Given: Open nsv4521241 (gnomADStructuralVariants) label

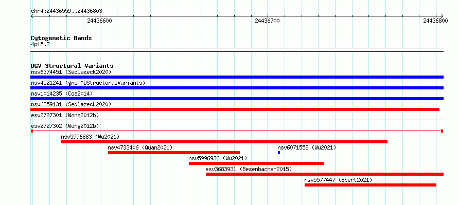Looking at the screenshot, I should pos(88,83).
